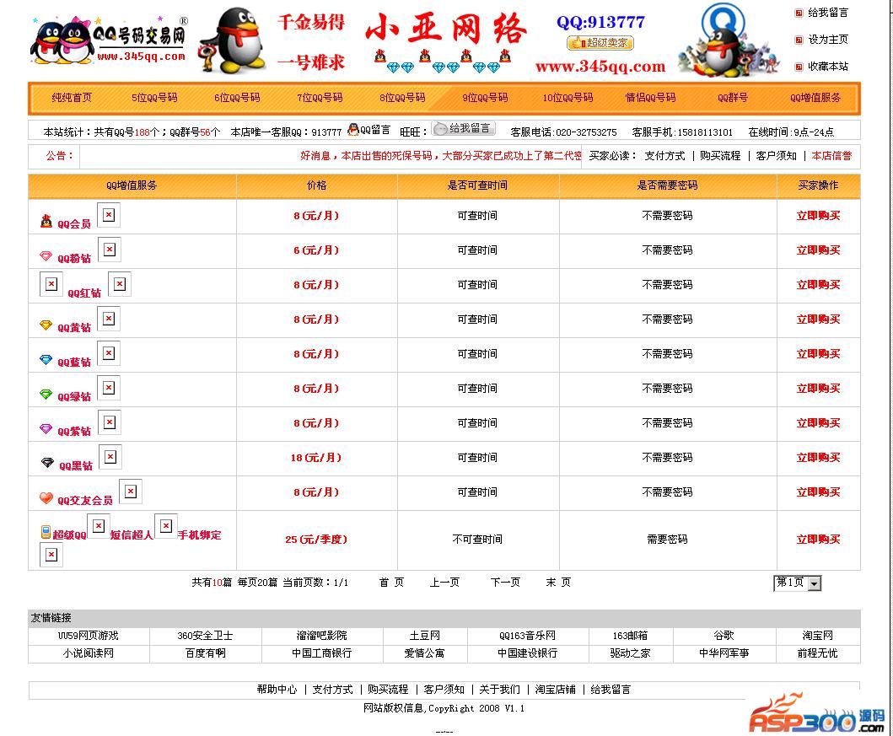Click the heart icon for QQ交友会员

point(46,498)
